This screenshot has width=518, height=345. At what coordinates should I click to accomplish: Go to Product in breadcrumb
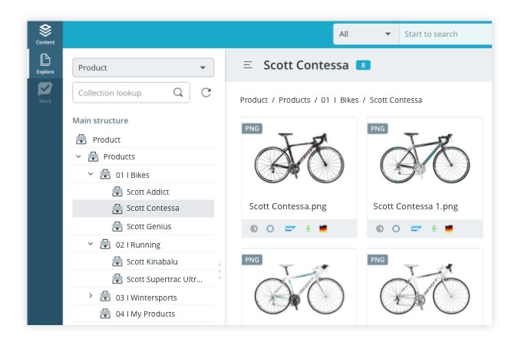[x=254, y=100]
